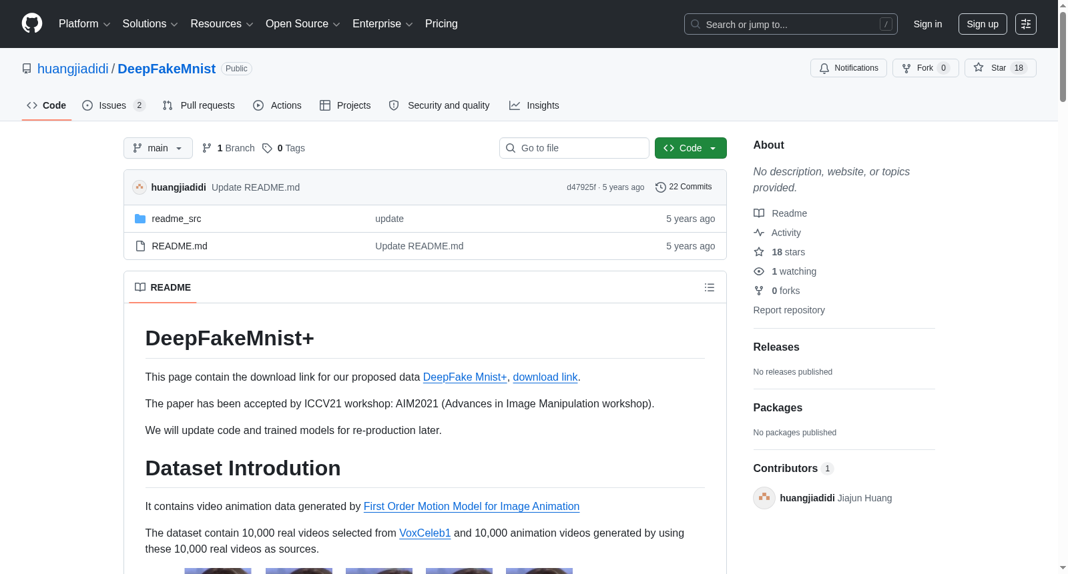Open the d47925f commit hash link
The width and height of the screenshot is (1068, 574).
coord(581,187)
